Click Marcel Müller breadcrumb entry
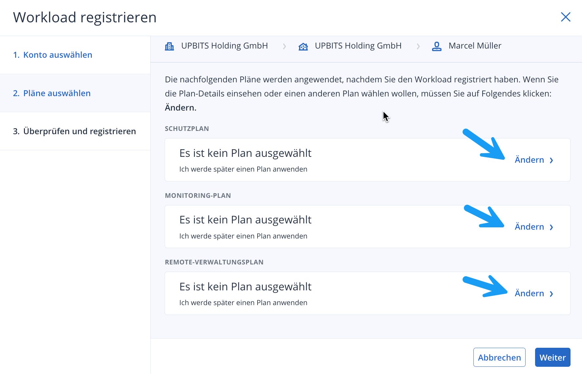This screenshot has height=374, width=582. (x=475, y=46)
